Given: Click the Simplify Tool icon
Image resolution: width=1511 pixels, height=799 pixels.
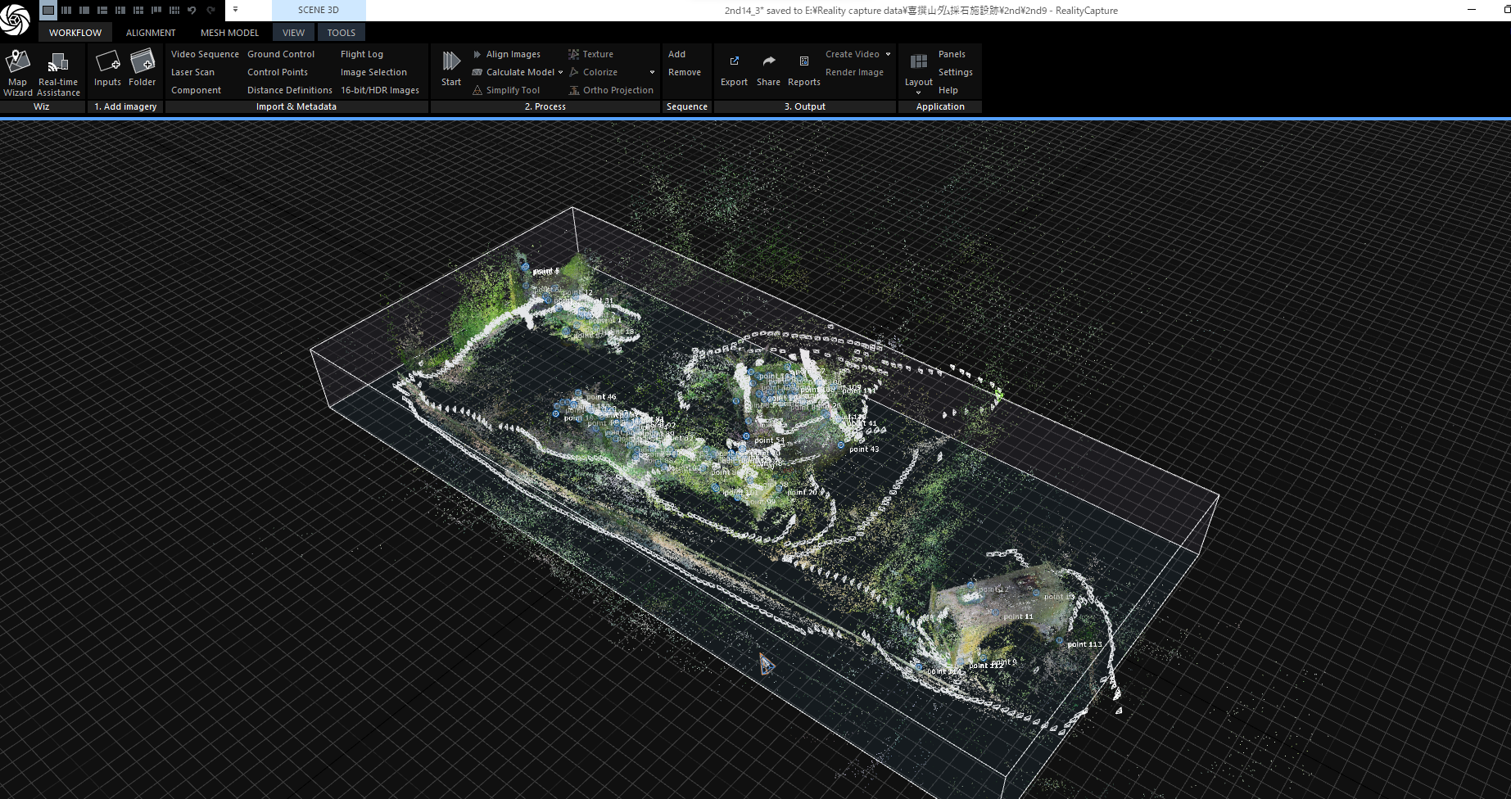Looking at the screenshot, I should click(477, 90).
